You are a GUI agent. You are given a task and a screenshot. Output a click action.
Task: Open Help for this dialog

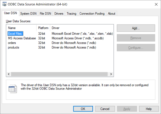(x=149, y=109)
